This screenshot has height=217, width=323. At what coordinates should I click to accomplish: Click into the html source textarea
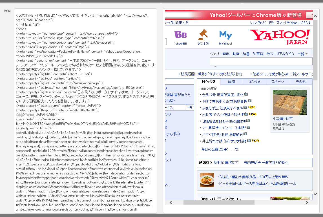[x=85, y=111]
